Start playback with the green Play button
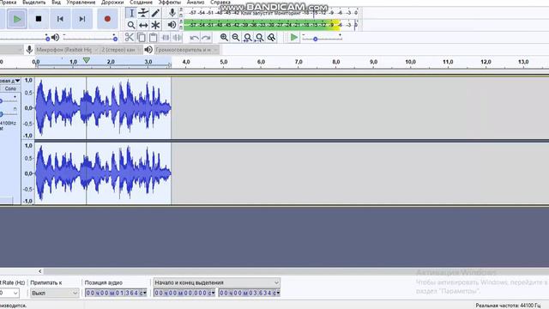This screenshot has height=309, width=549. point(16,19)
